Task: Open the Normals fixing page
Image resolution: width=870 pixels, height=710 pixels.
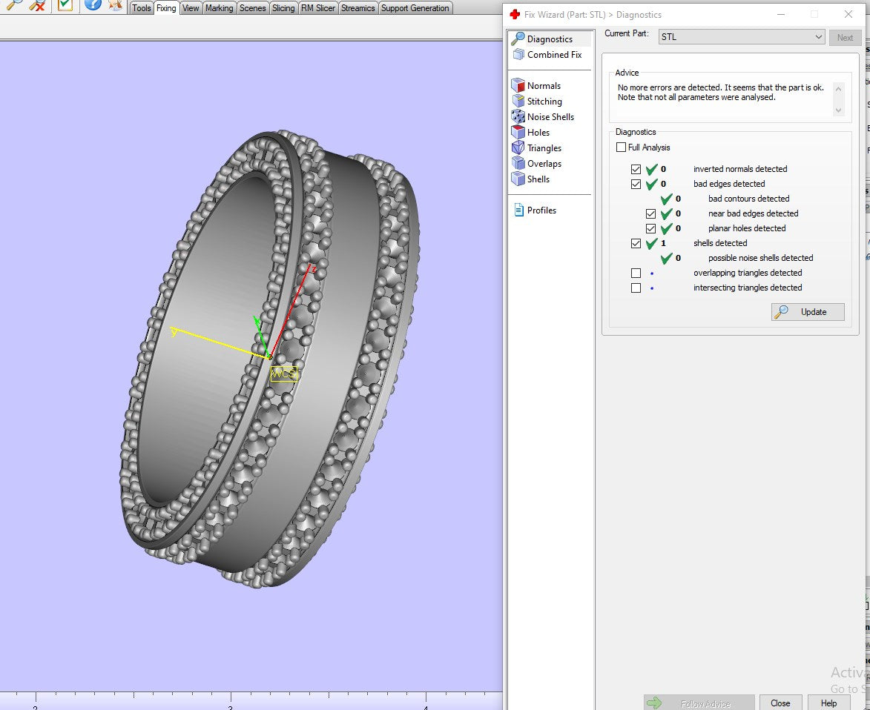Action: 543,86
